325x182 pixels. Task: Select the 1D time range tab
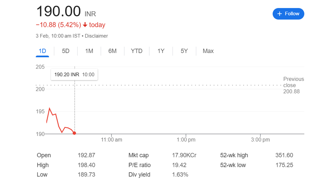pos(42,51)
